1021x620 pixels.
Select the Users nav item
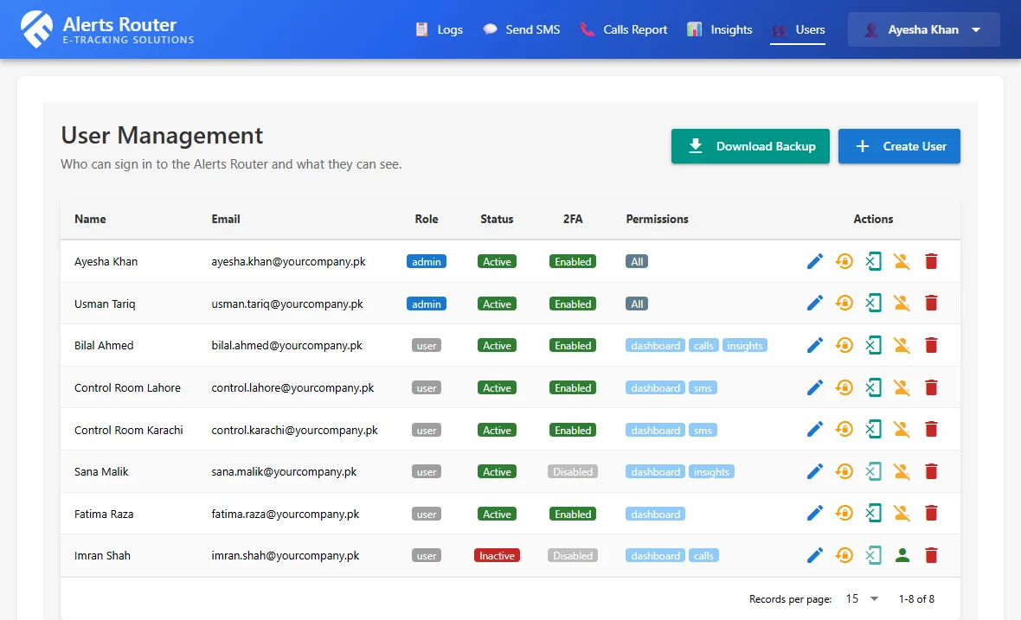coord(798,30)
